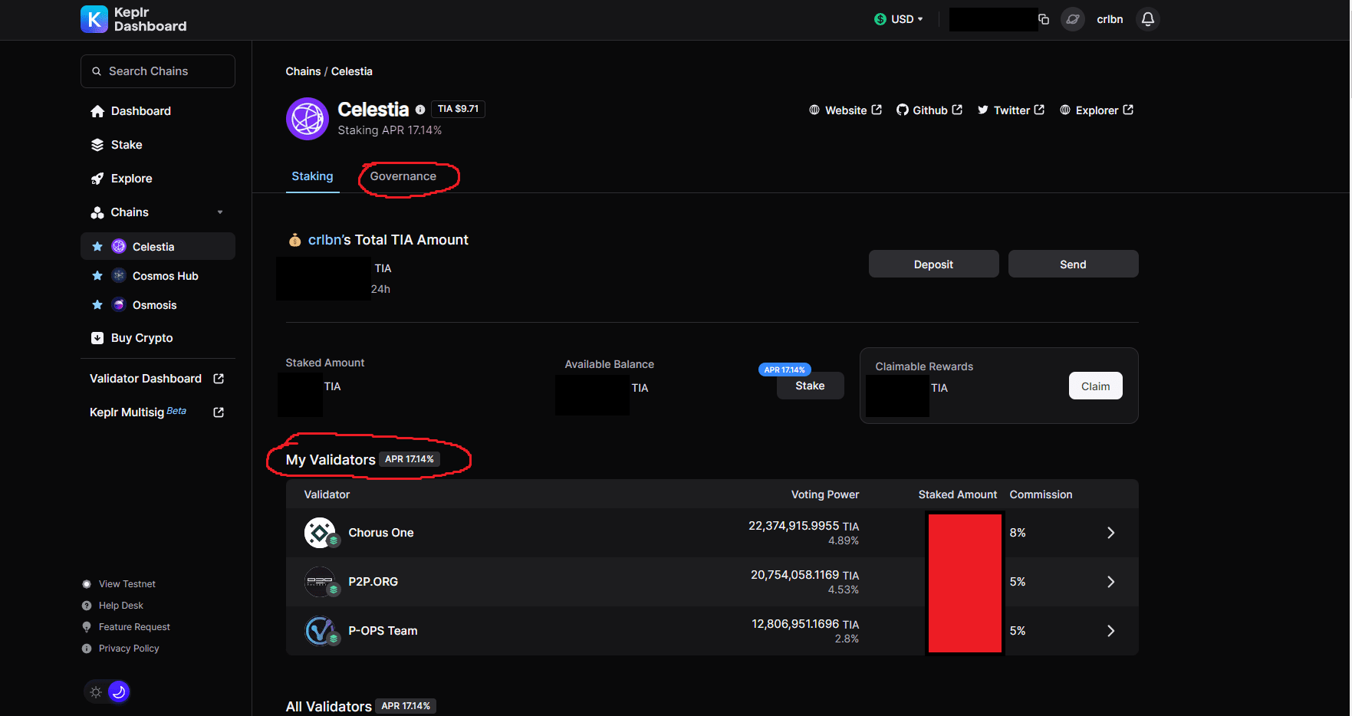Click external link icon next to Validator Dashboard
1352x716 pixels.
pos(219,379)
